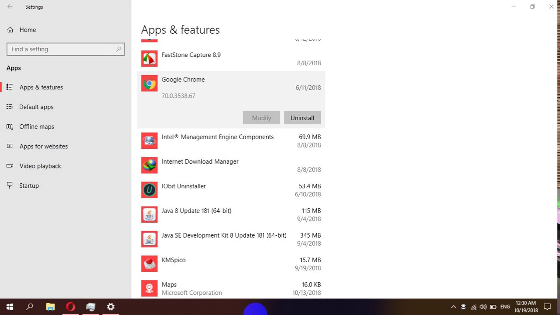Select Java SE Development Kit 8 entry
This screenshot has width=560, height=315.
pyautogui.click(x=231, y=239)
